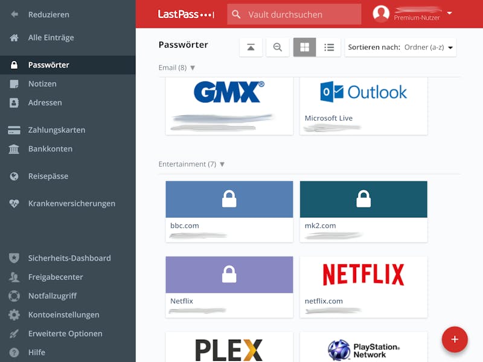Open the mk2.com password card
This screenshot has width=483, height=362.
(363, 212)
